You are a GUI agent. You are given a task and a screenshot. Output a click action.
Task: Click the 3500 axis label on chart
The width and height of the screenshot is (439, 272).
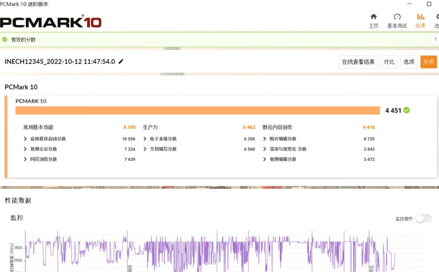pyautogui.click(x=18, y=248)
